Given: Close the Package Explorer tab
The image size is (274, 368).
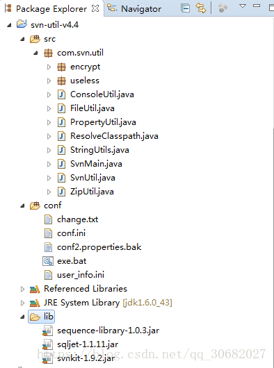Looking at the screenshot, I should point(95,8).
